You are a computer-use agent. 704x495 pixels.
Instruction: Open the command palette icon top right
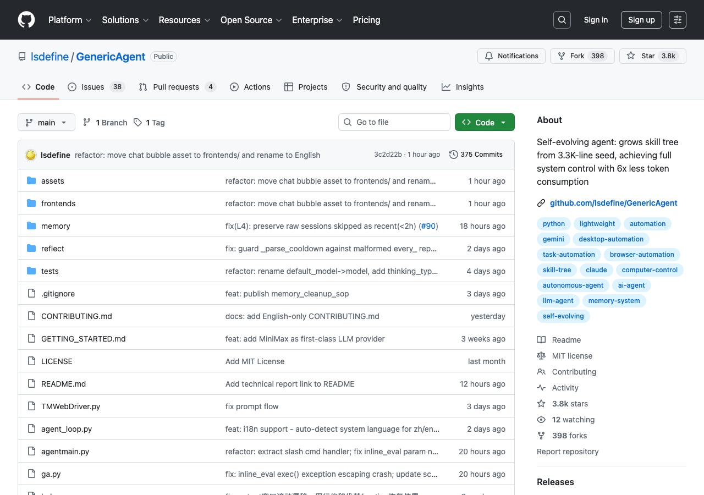click(677, 19)
